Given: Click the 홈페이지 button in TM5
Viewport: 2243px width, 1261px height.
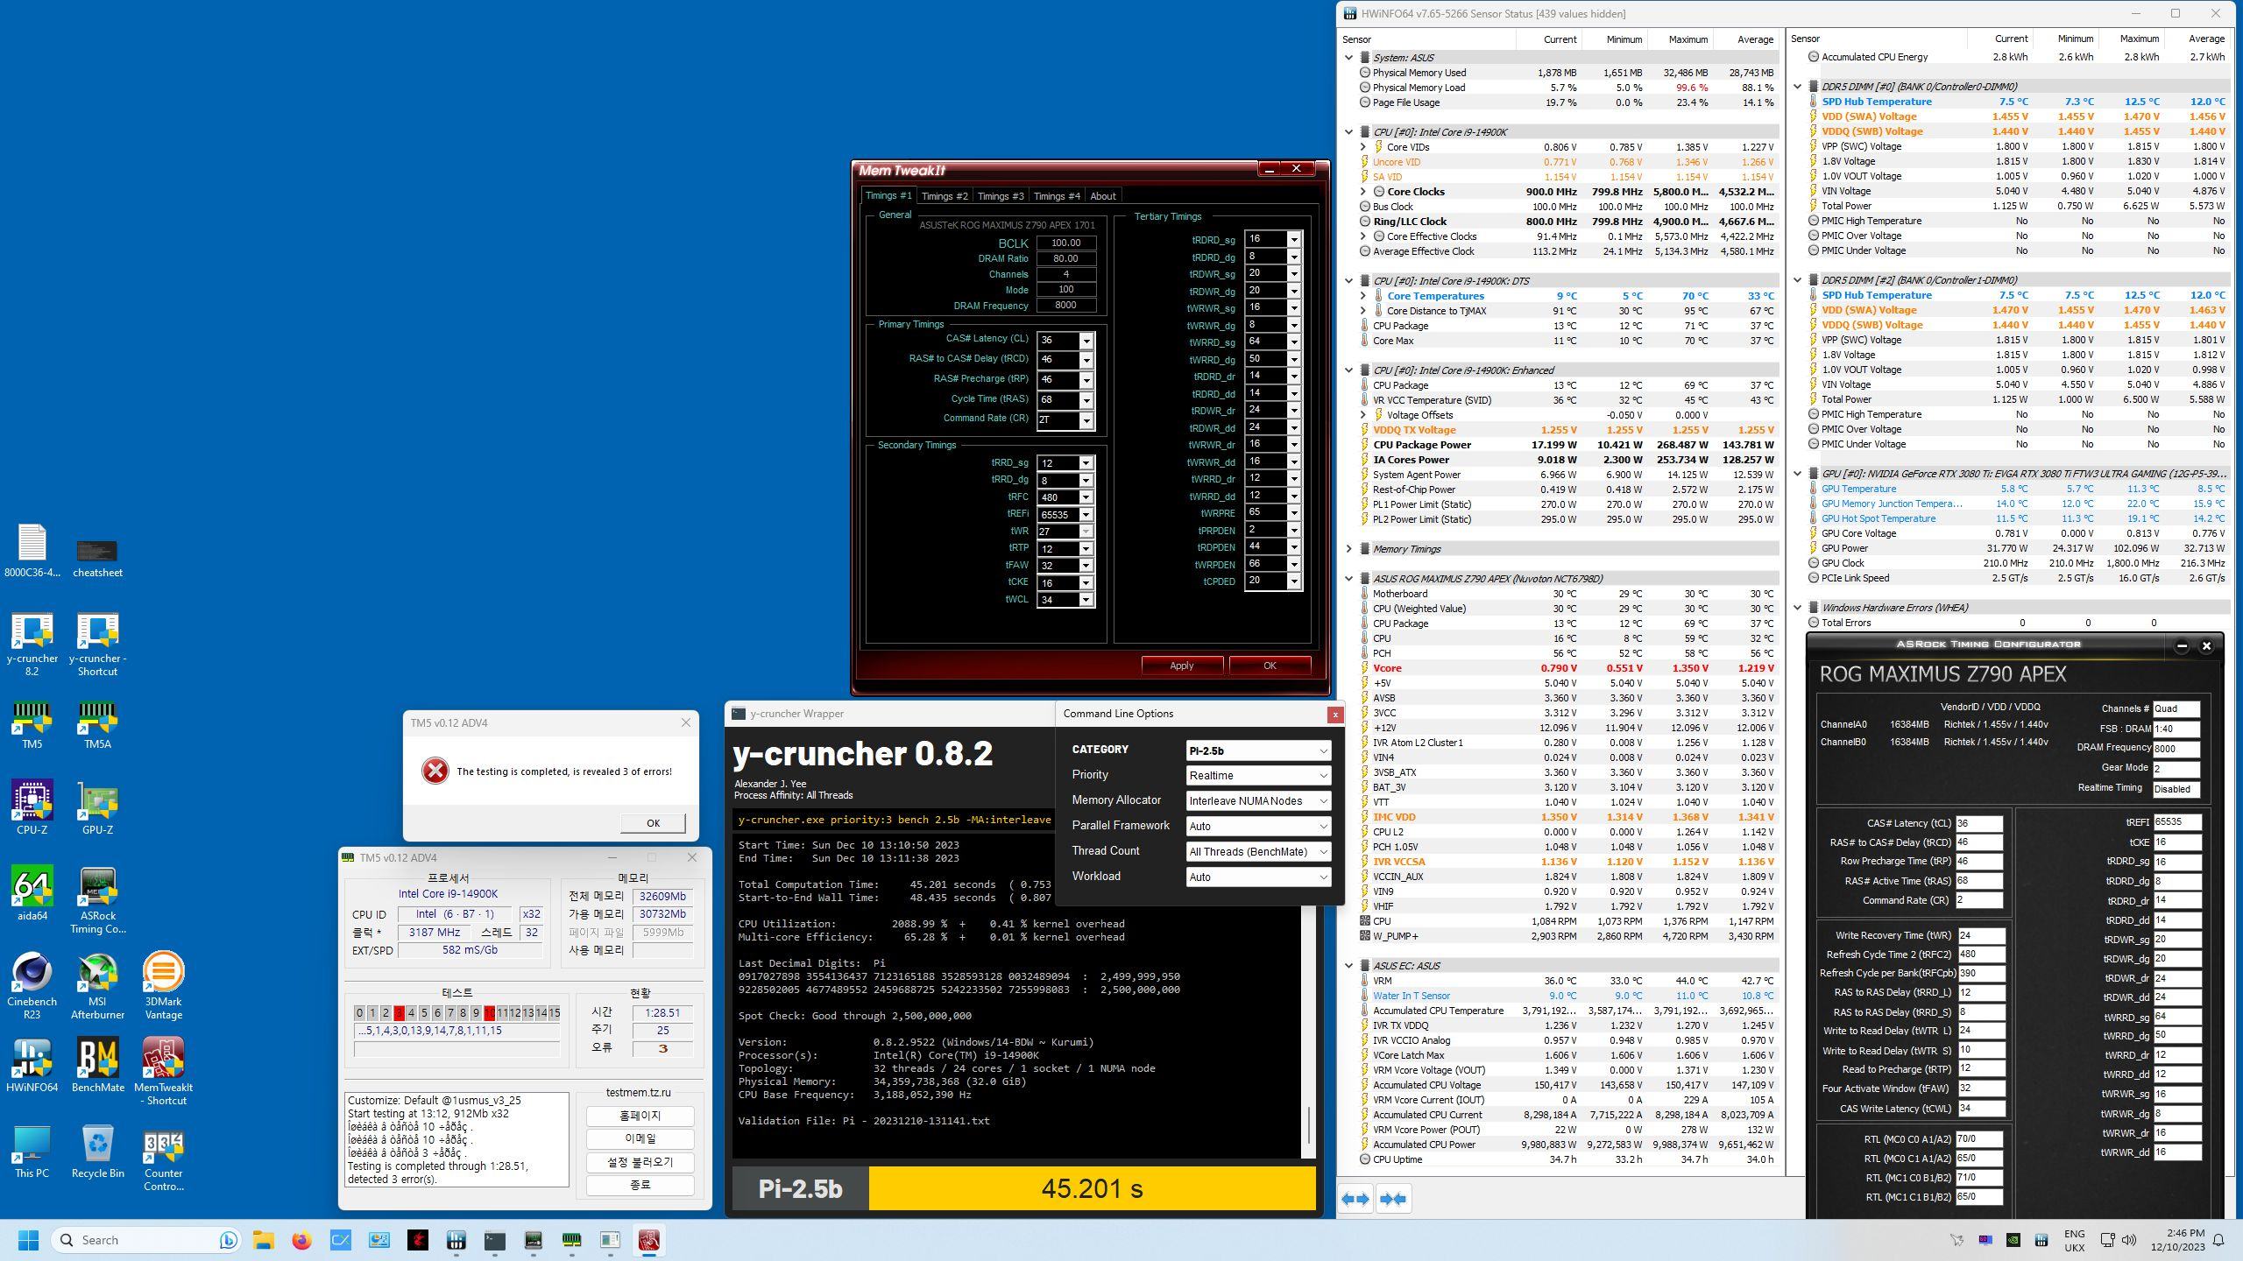Looking at the screenshot, I should click(640, 1116).
